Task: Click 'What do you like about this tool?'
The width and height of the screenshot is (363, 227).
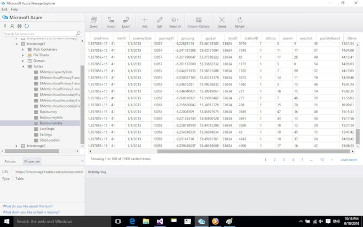Action: 28,206
